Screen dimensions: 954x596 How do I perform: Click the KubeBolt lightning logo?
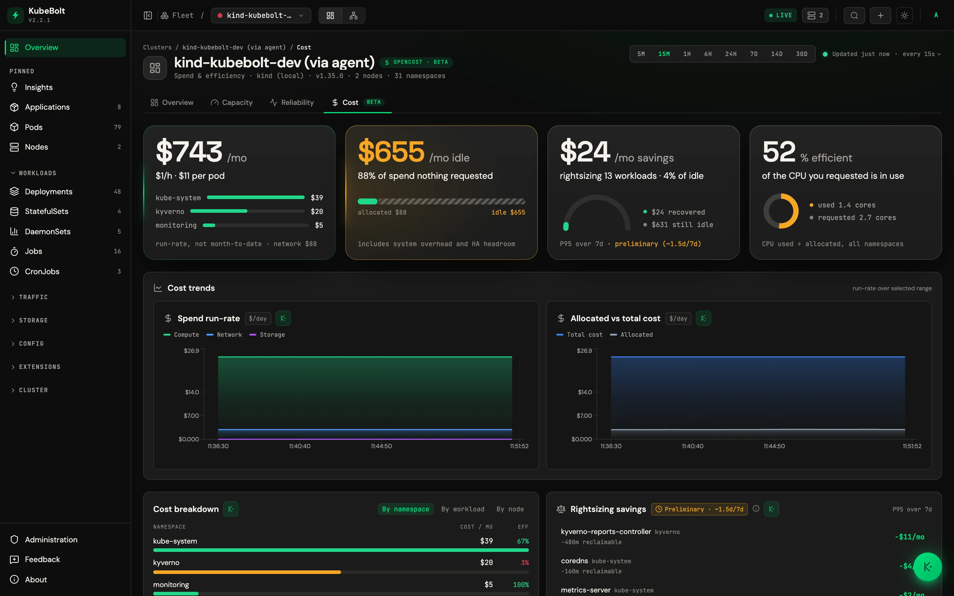pyautogui.click(x=16, y=15)
